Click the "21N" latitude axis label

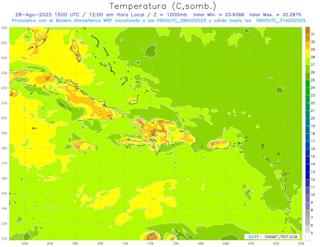(4, 103)
